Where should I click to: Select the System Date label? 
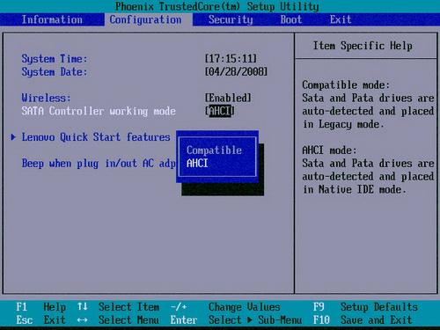55,72
